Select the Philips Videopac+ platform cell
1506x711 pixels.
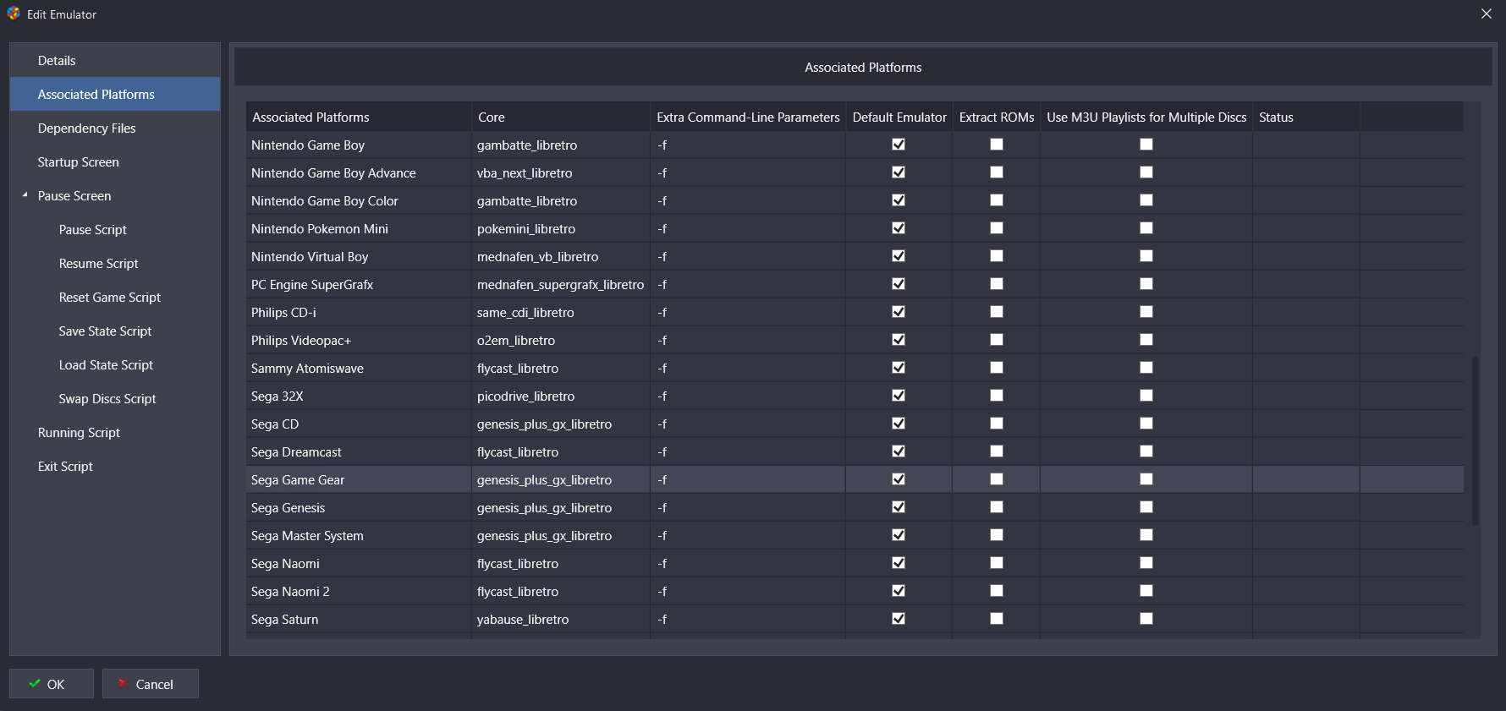tap(359, 341)
